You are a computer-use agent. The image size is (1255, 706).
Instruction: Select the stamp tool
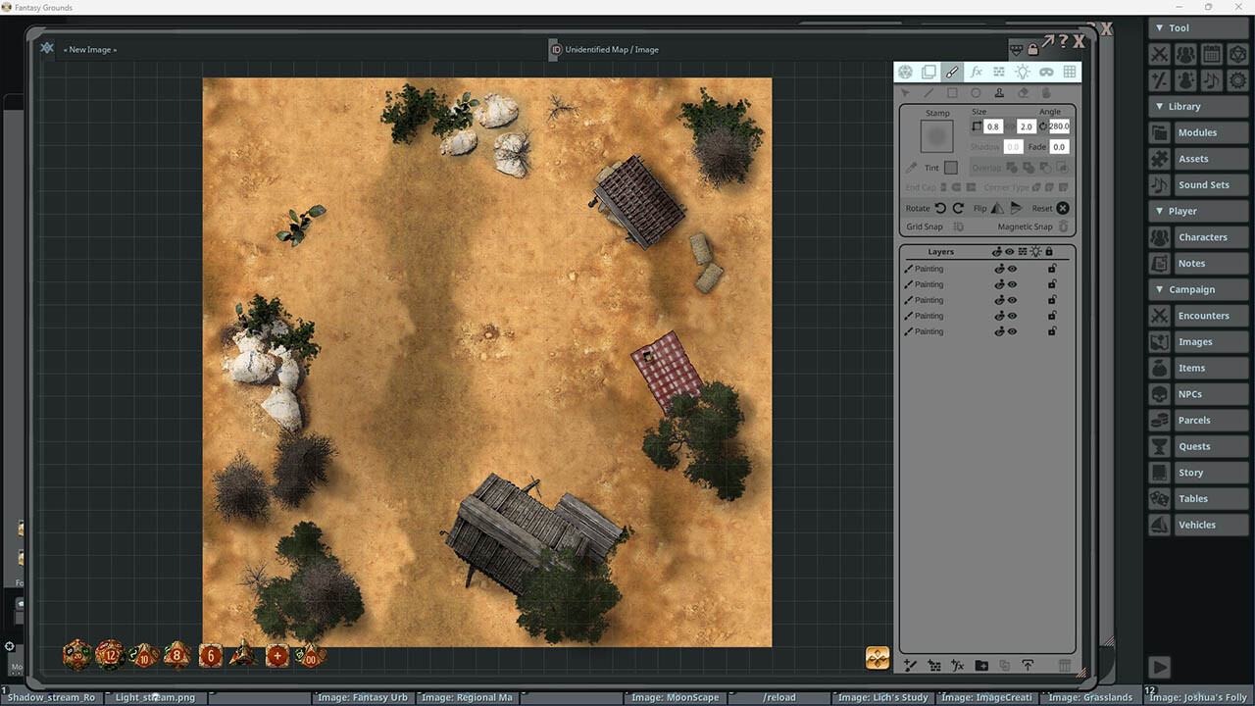(x=999, y=92)
